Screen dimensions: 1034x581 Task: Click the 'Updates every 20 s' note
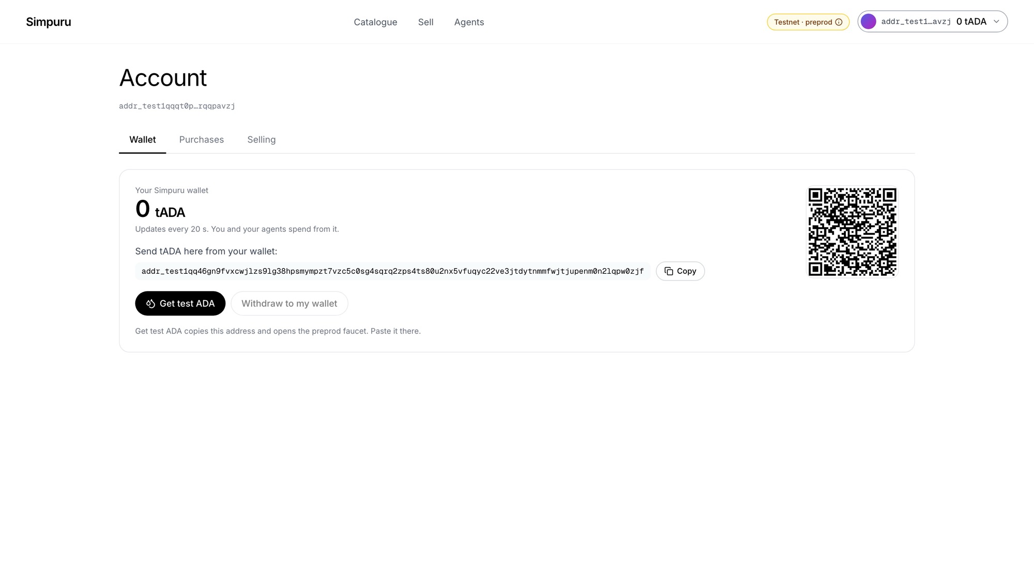coord(237,229)
